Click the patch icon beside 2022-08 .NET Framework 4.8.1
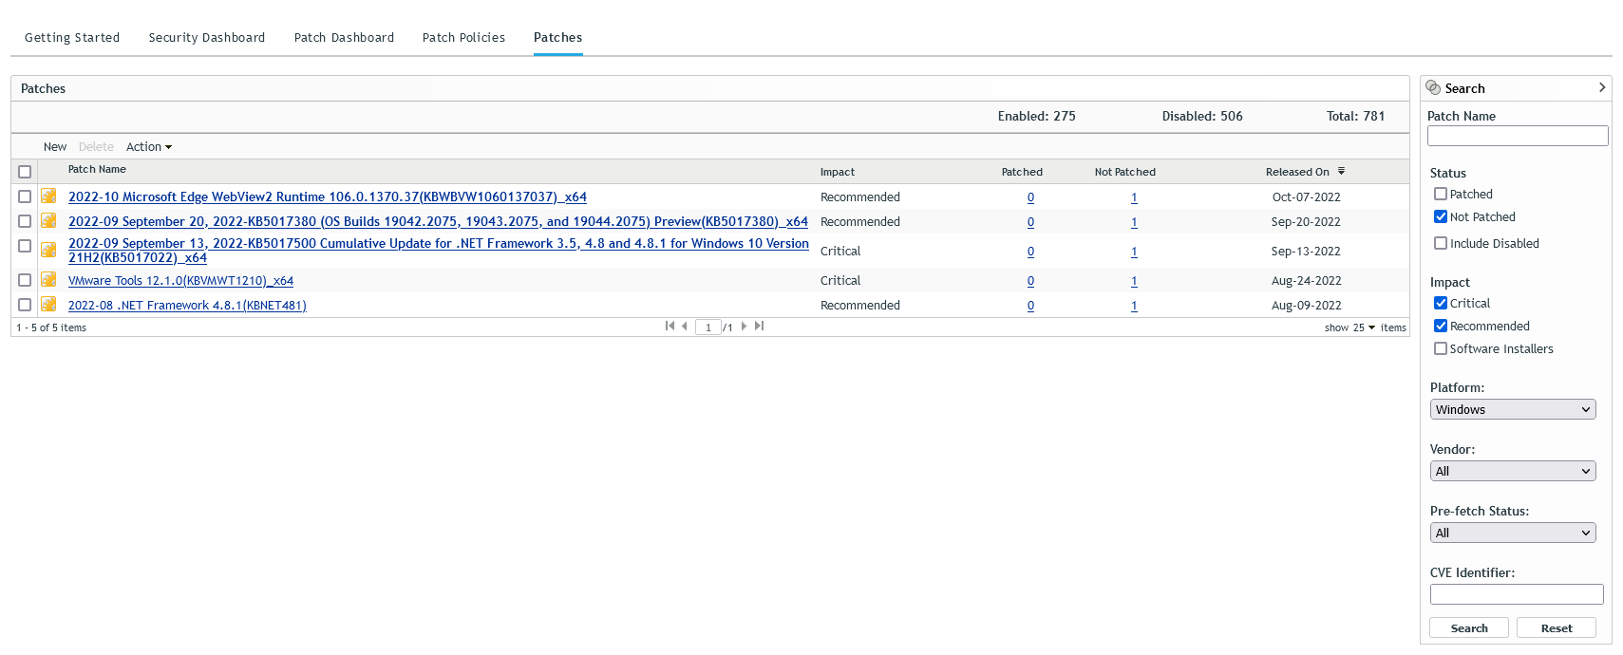1623x655 pixels. [x=48, y=305]
